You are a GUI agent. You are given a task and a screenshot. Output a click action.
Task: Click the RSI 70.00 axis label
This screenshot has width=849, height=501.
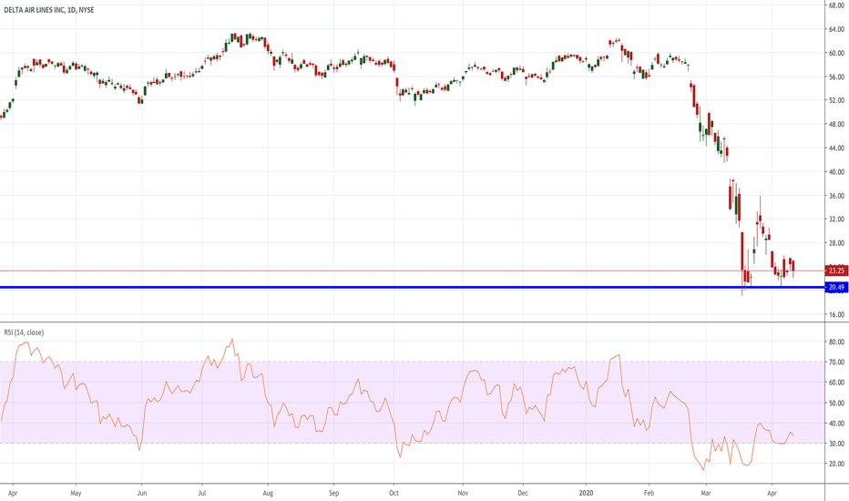click(836, 362)
